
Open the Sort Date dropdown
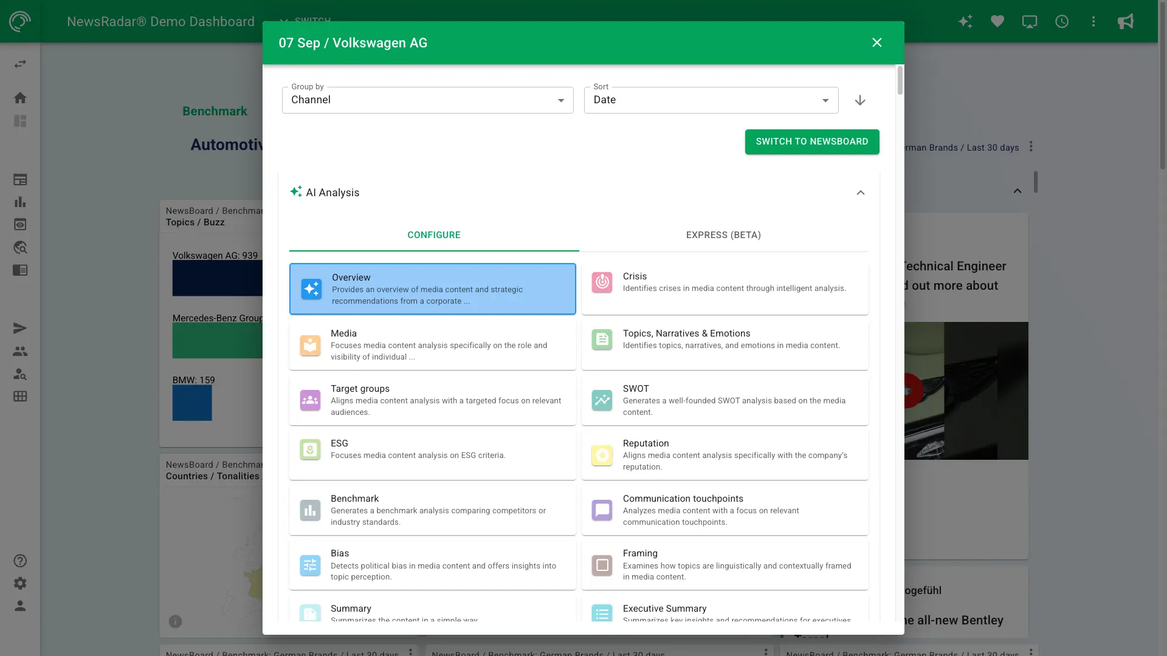(711, 100)
